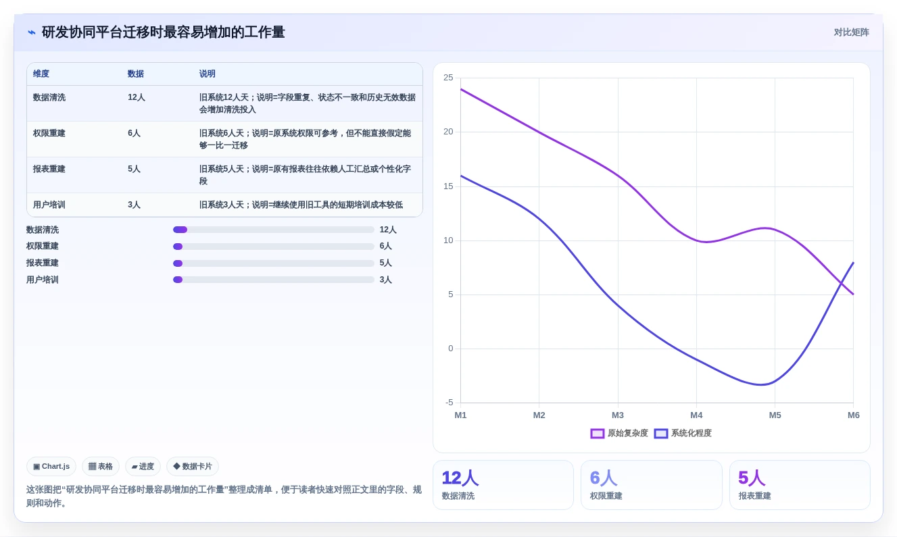This screenshot has width=897, height=537.
Task: Select the 数据卡片 tag chip
Action: [193, 466]
